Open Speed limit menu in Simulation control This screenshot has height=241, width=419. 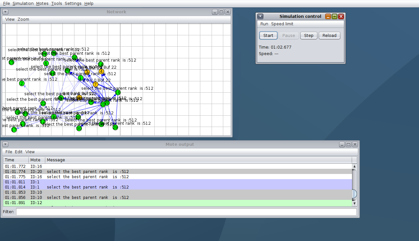[x=282, y=24]
